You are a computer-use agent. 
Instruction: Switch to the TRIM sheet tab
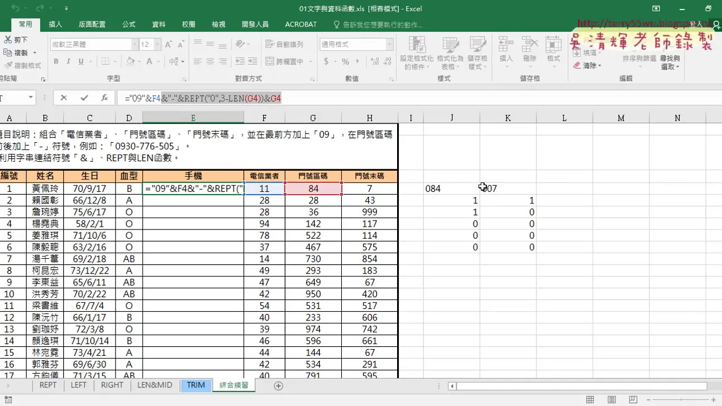[196, 385]
